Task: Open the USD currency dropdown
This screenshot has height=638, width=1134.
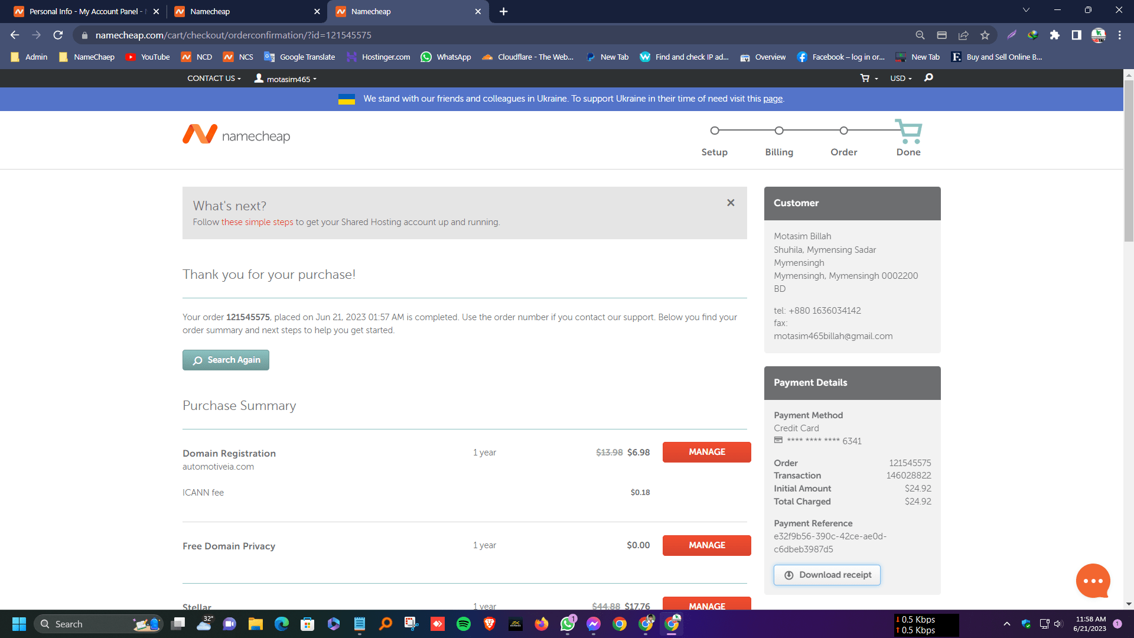Action: pyautogui.click(x=901, y=78)
